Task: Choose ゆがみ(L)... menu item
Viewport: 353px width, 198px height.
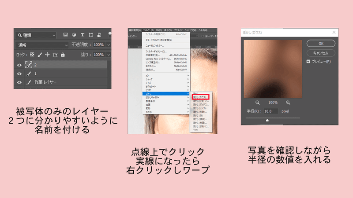Action: (x=166, y=66)
